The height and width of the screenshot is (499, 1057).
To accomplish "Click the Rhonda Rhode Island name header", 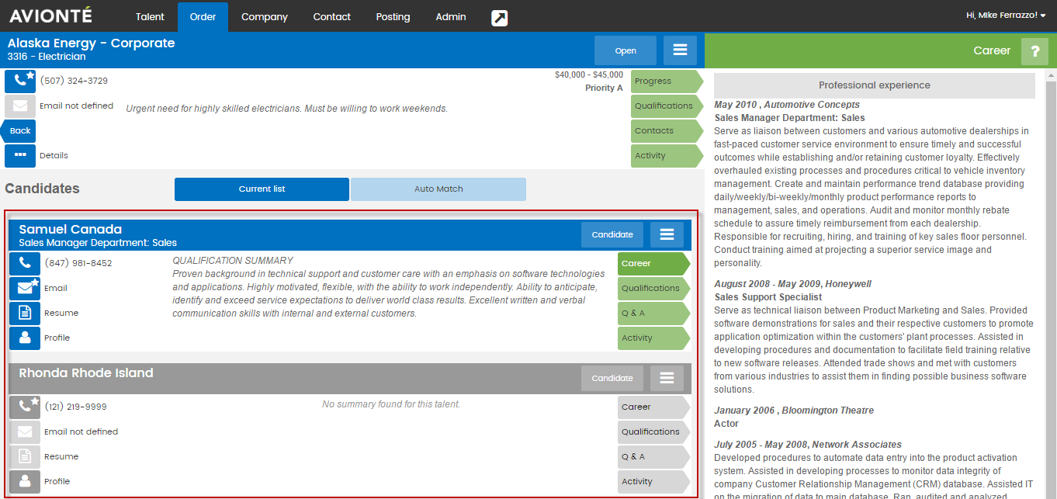I will click(x=86, y=373).
